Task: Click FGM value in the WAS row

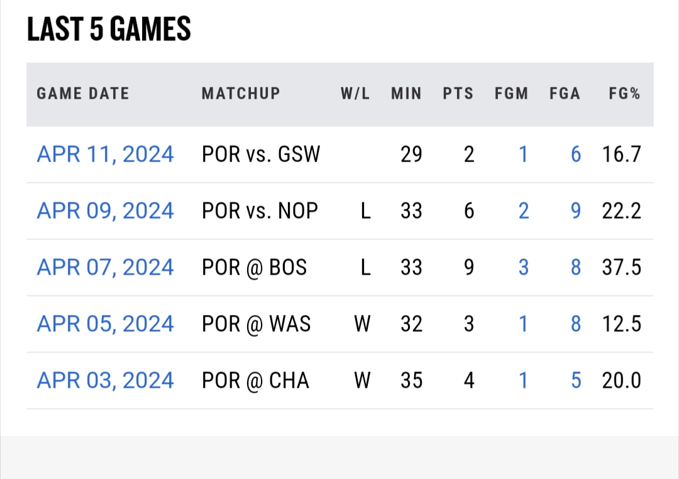Action: (x=523, y=324)
